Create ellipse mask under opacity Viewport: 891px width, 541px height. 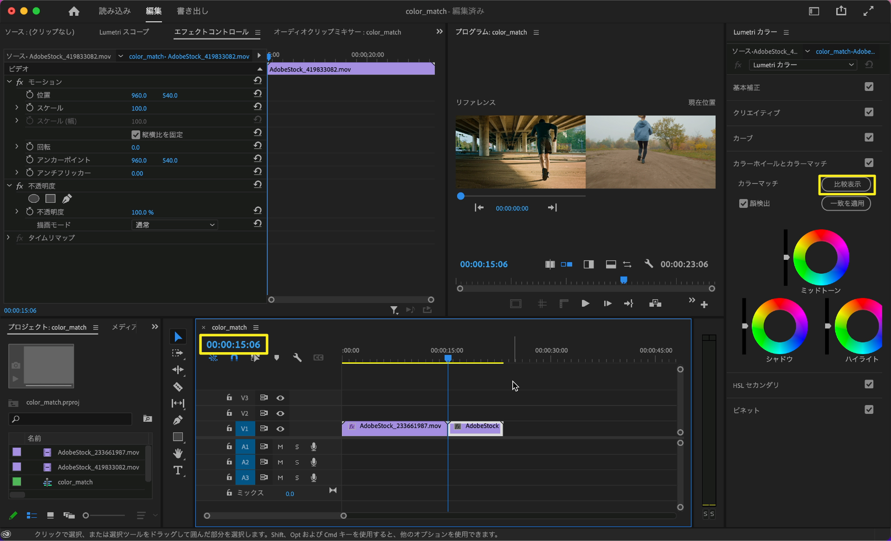click(34, 199)
